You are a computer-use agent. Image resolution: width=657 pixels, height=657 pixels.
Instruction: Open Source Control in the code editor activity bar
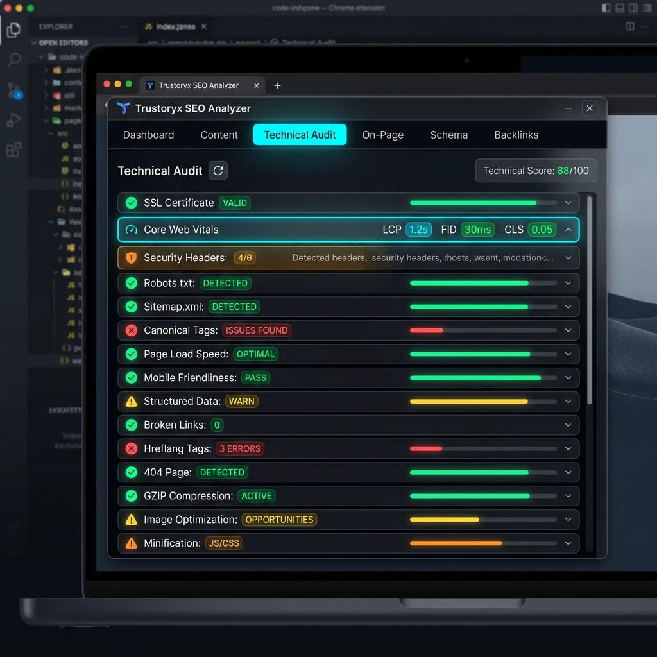coord(14,90)
